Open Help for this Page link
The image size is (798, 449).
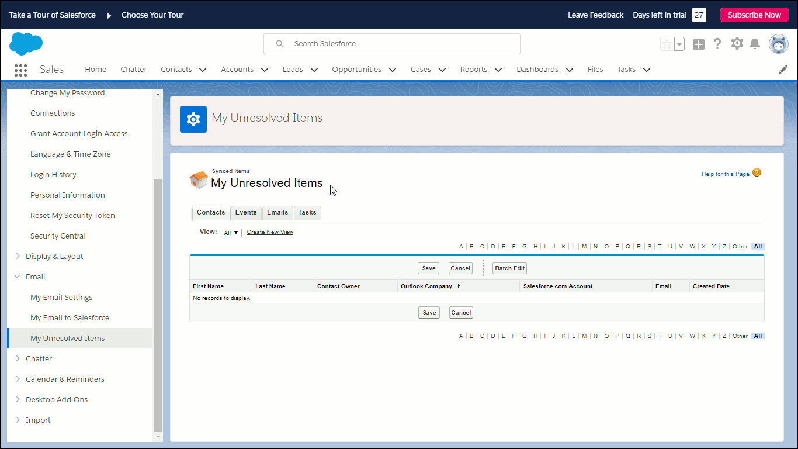pyautogui.click(x=726, y=174)
